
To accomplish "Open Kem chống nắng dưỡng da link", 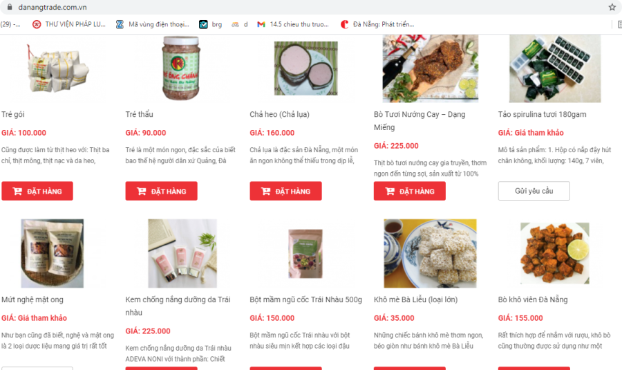I will [178, 306].
